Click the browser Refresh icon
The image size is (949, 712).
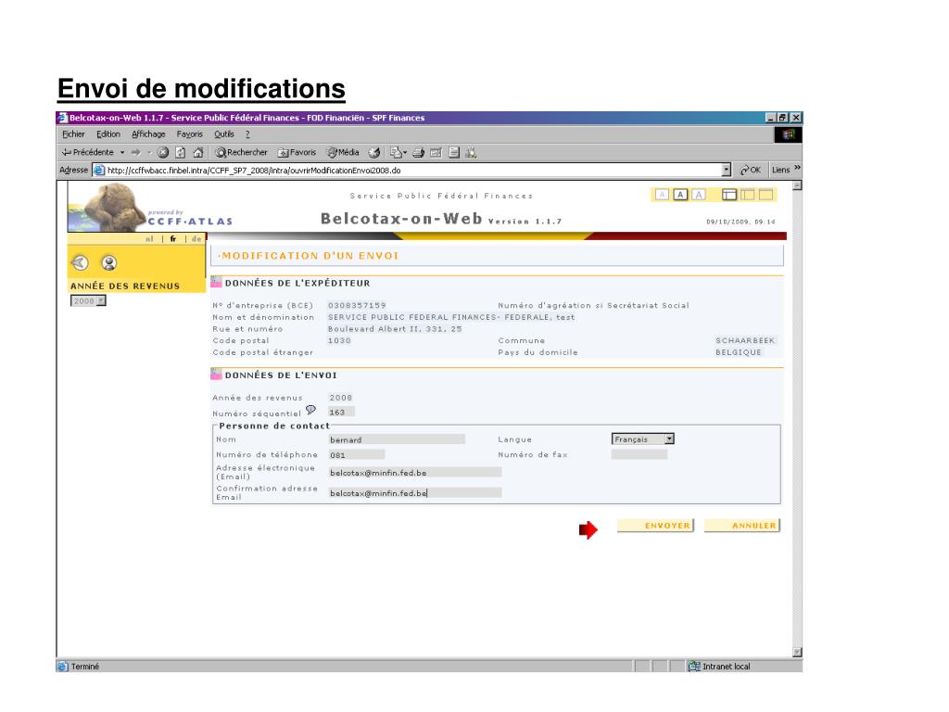point(181,153)
